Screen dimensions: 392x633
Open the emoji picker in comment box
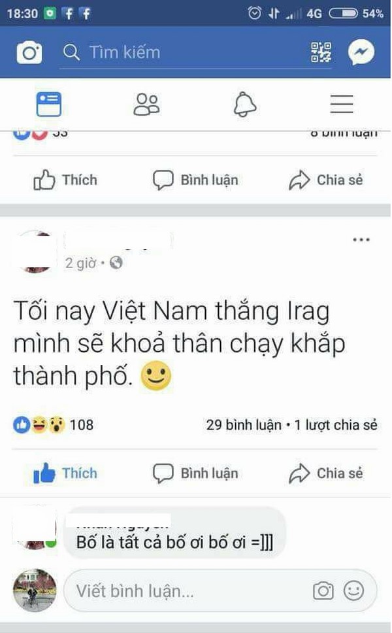(x=353, y=591)
